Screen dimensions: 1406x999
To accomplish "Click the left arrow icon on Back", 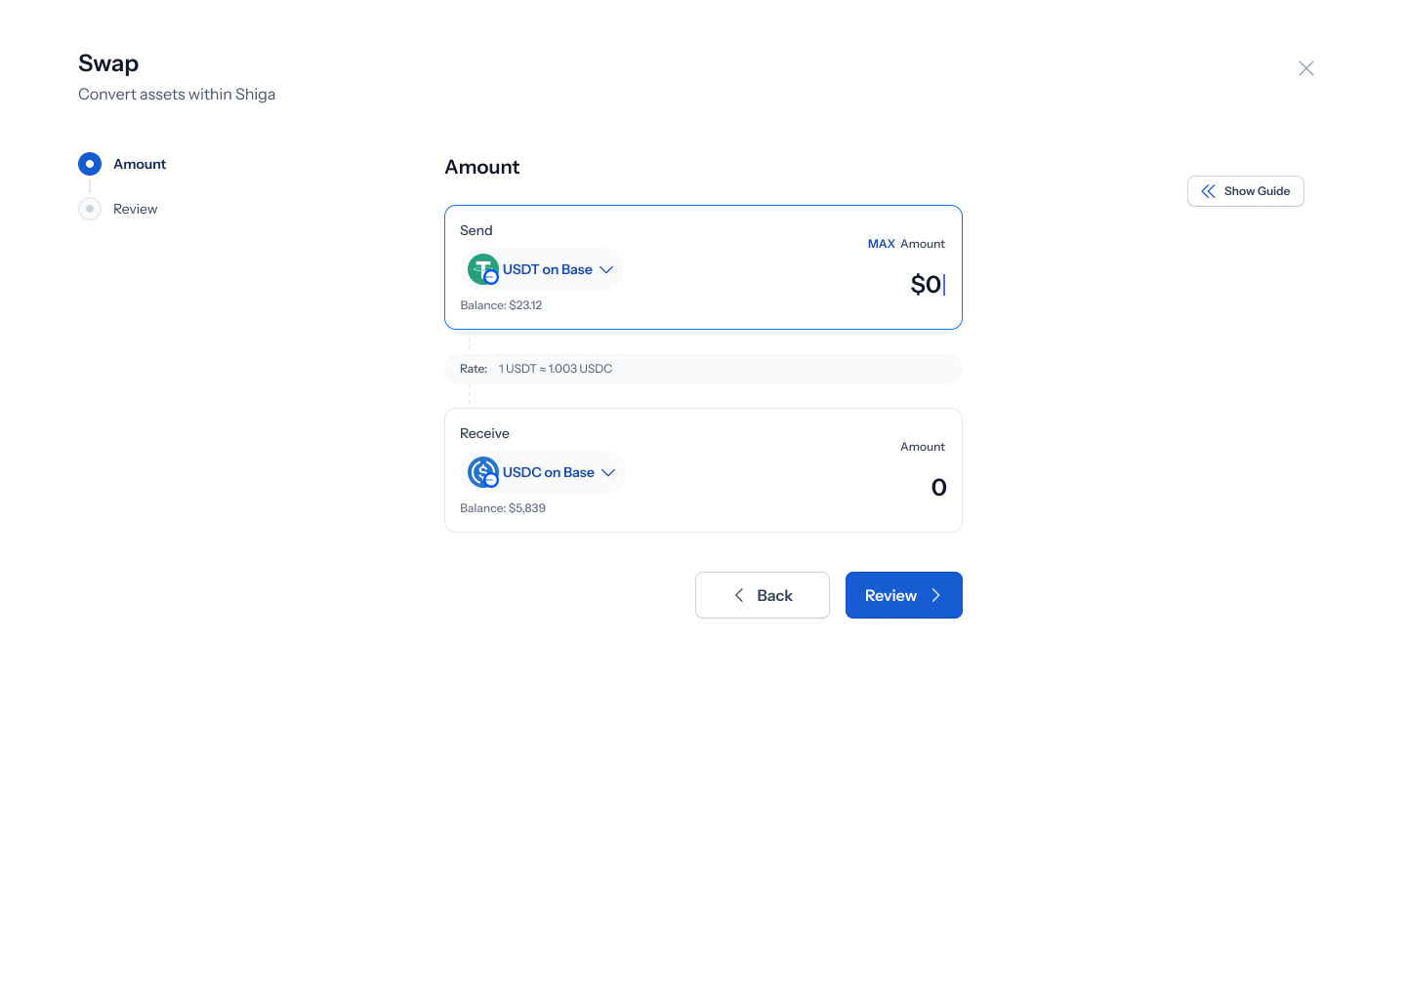I will pyautogui.click(x=739, y=595).
